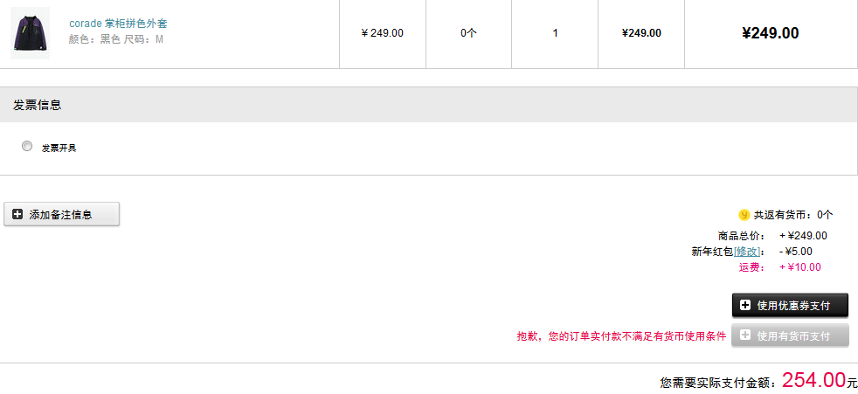858x394 pixels.
Task: Click the 颜色:黑色 尺码:M attributes text
Action: pos(116,39)
